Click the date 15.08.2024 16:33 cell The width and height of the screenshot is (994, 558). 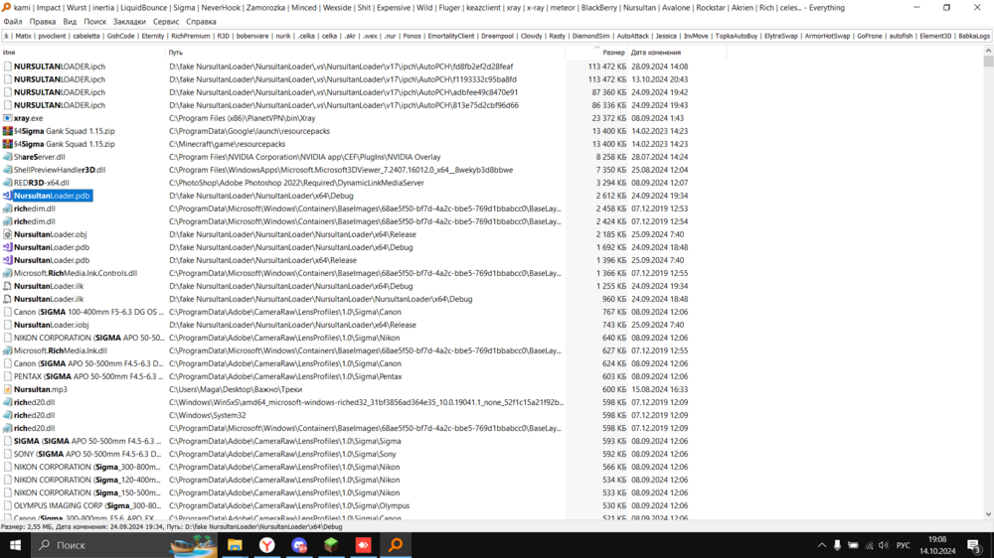pyautogui.click(x=659, y=389)
